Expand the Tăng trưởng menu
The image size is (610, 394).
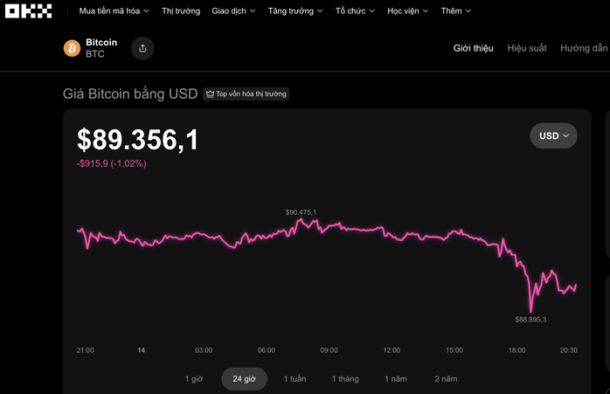pos(295,10)
